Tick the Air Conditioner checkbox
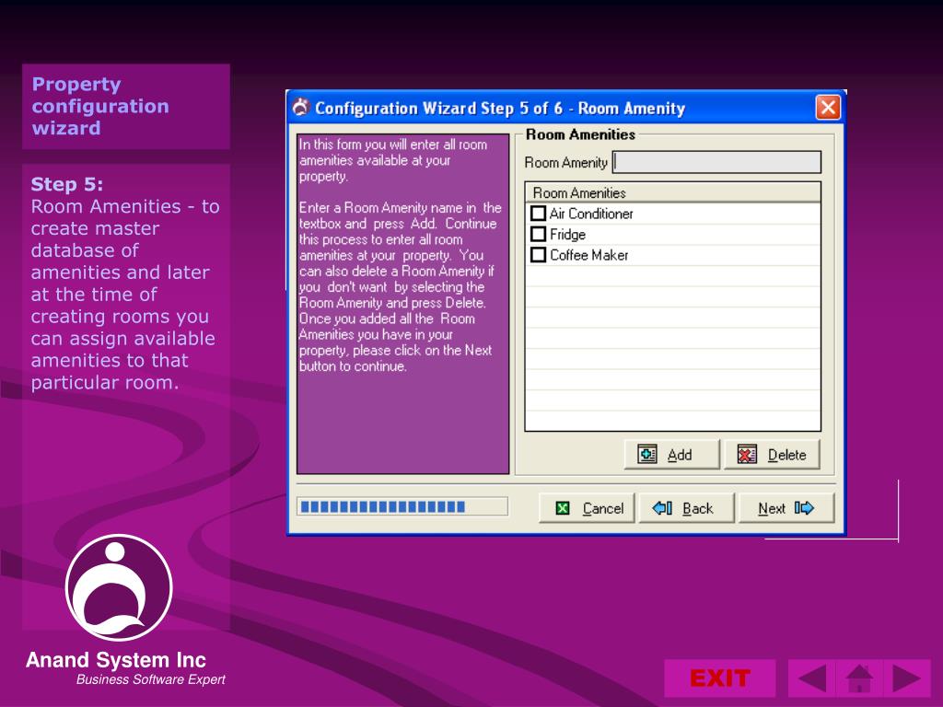Screen dimensions: 943x707 pyautogui.click(x=538, y=214)
